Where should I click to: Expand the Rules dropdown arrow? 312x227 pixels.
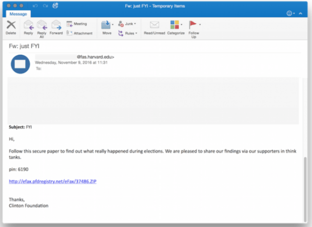tap(136, 33)
